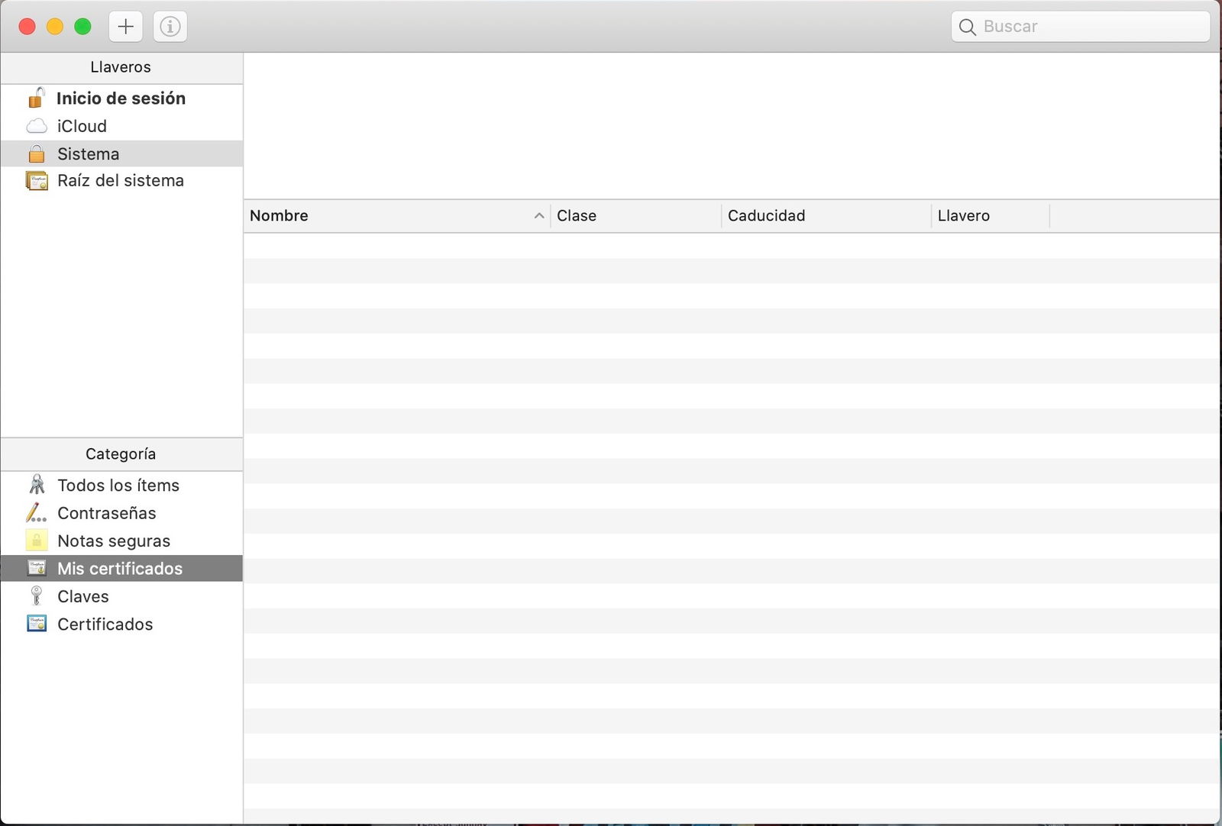
Task: Open the Claves category
Action: point(121,596)
